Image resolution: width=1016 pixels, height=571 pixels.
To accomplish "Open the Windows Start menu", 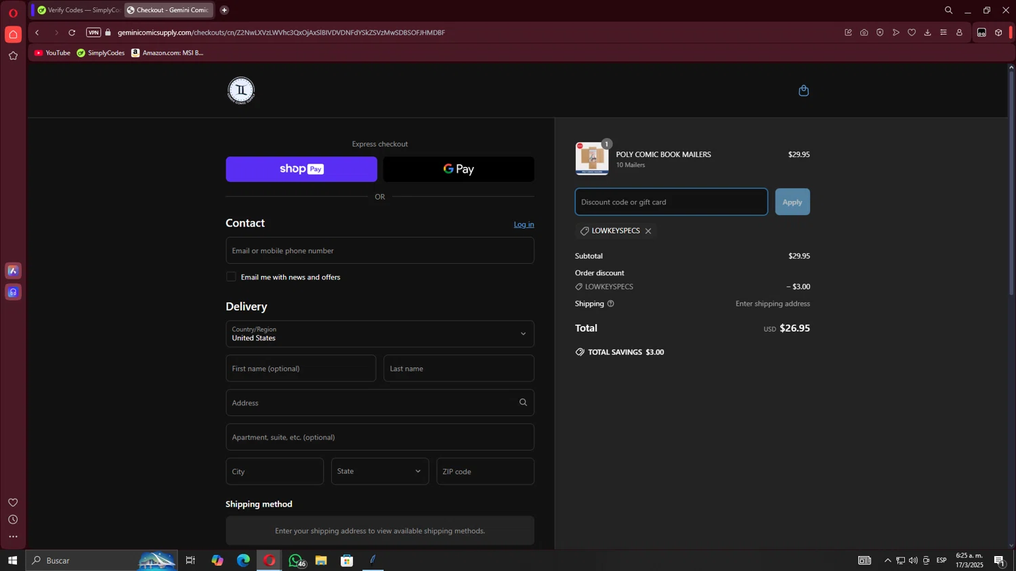I will click(x=12, y=561).
